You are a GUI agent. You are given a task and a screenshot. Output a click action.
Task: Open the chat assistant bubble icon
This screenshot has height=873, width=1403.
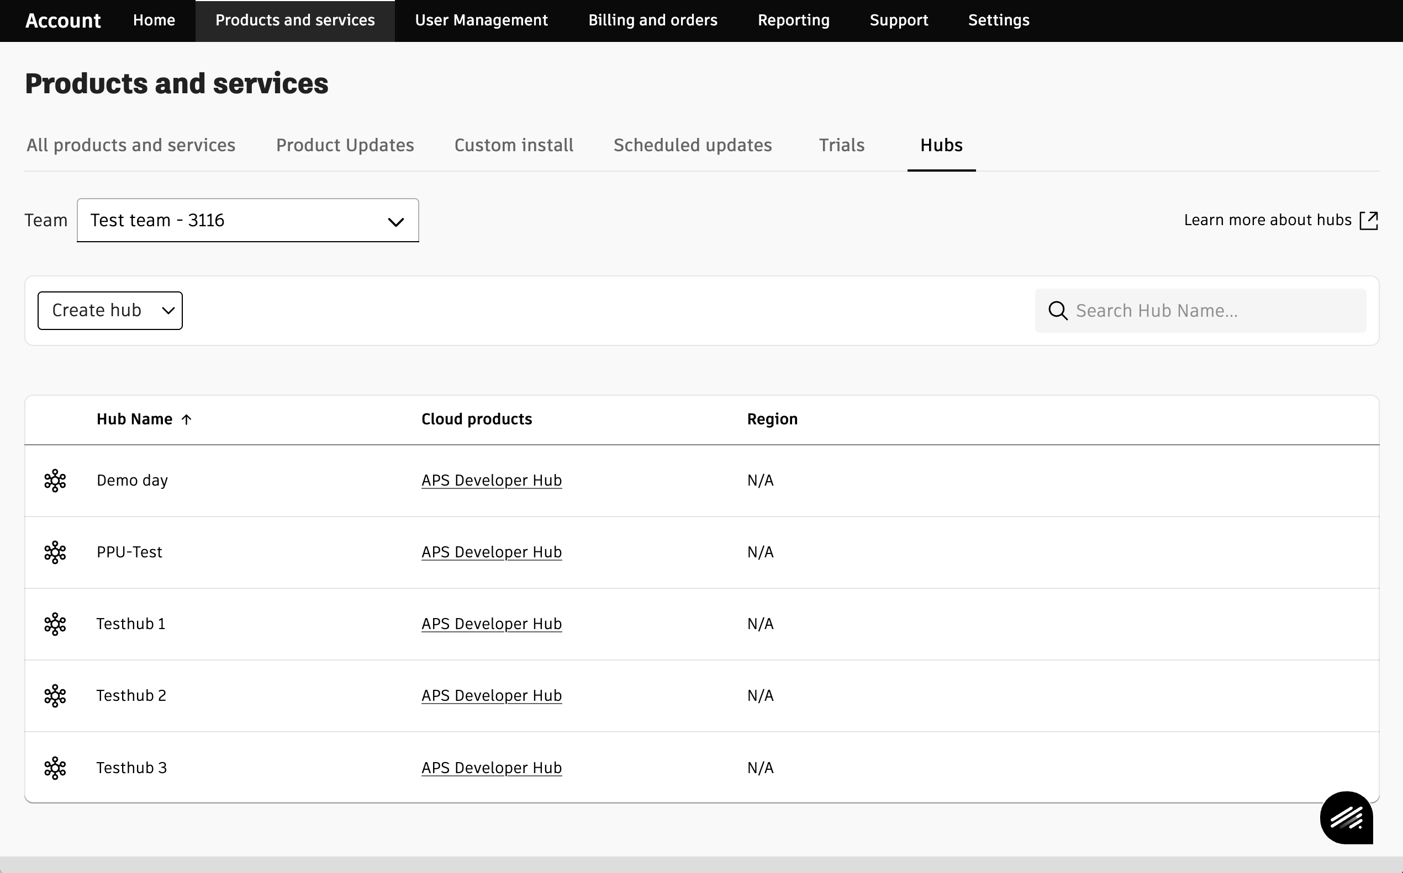pos(1346,817)
